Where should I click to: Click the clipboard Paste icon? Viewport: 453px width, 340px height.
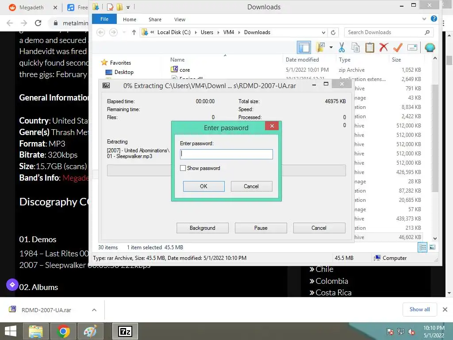[x=370, y=47]
